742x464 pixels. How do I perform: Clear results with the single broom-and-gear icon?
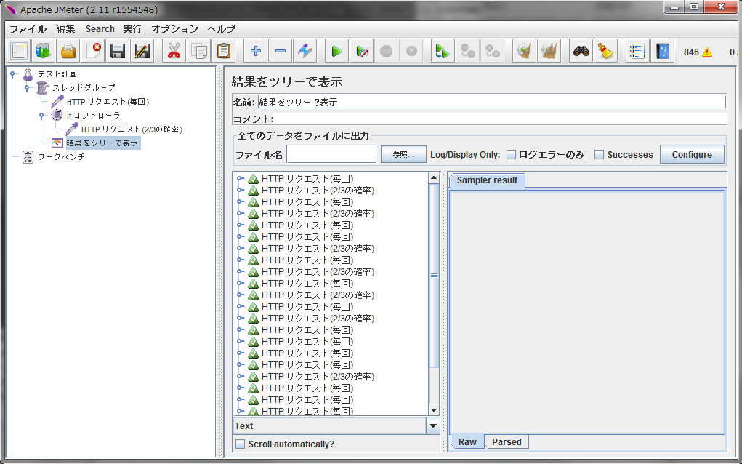pyautogui.click(x=524, y=51)
